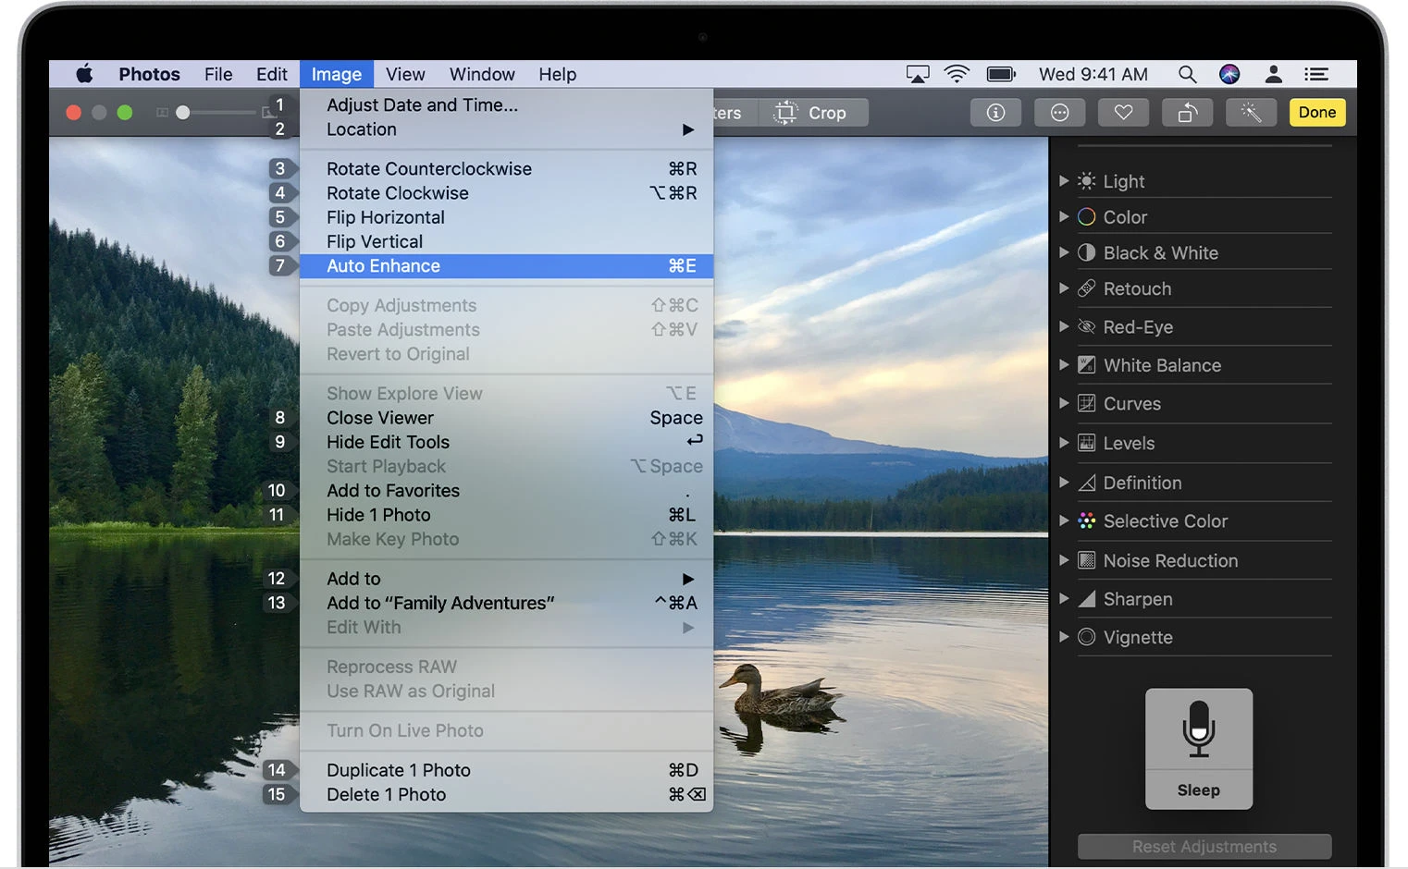Choose Auto Enhance from Image menu
Screen dimensions: 1408x869
506,266
